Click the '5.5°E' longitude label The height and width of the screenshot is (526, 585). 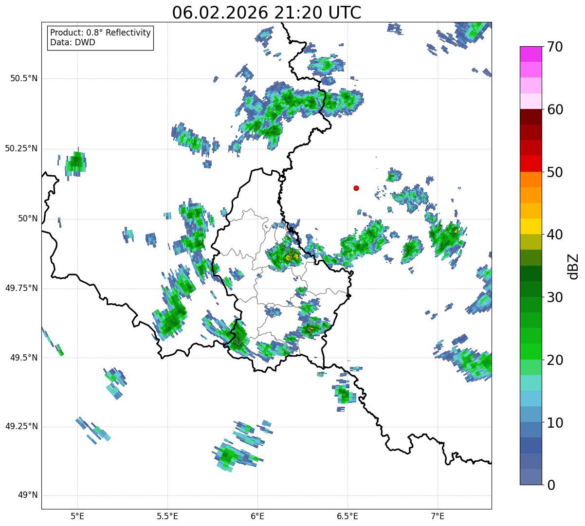(167, 516)
